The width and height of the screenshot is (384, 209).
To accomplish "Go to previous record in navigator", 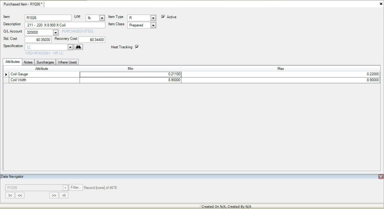I will coord(20,195).
